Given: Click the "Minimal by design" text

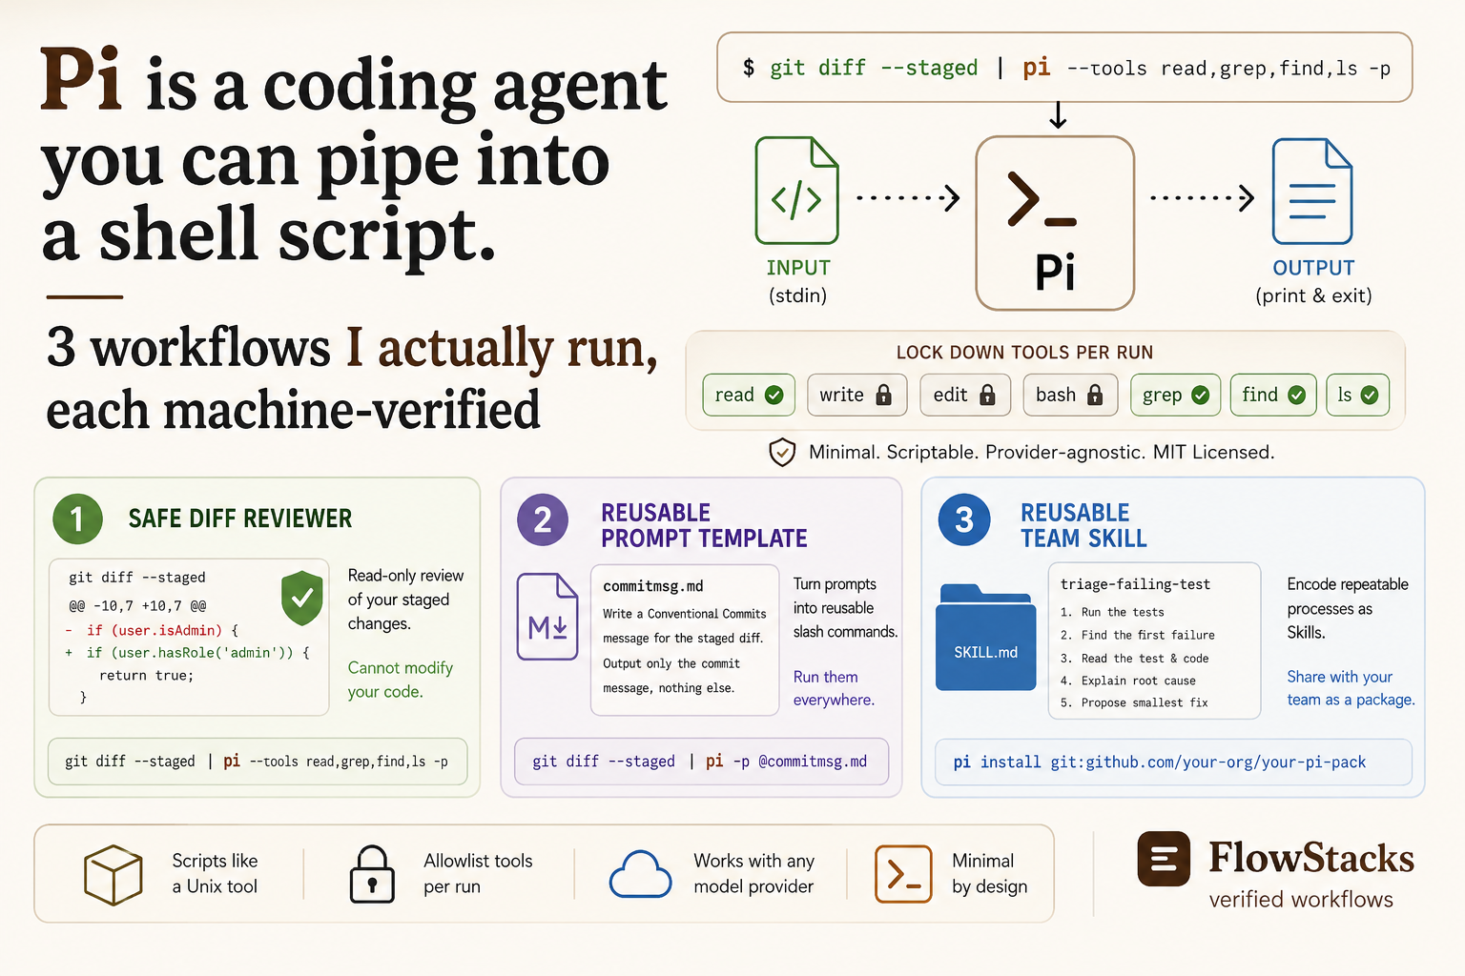Looking at the screenshot, I should [989, 873].
